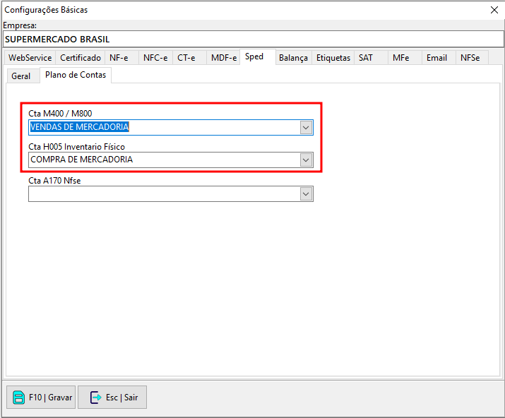
Task: Click the exit door icon on Sair
Action: pos(95,398)
